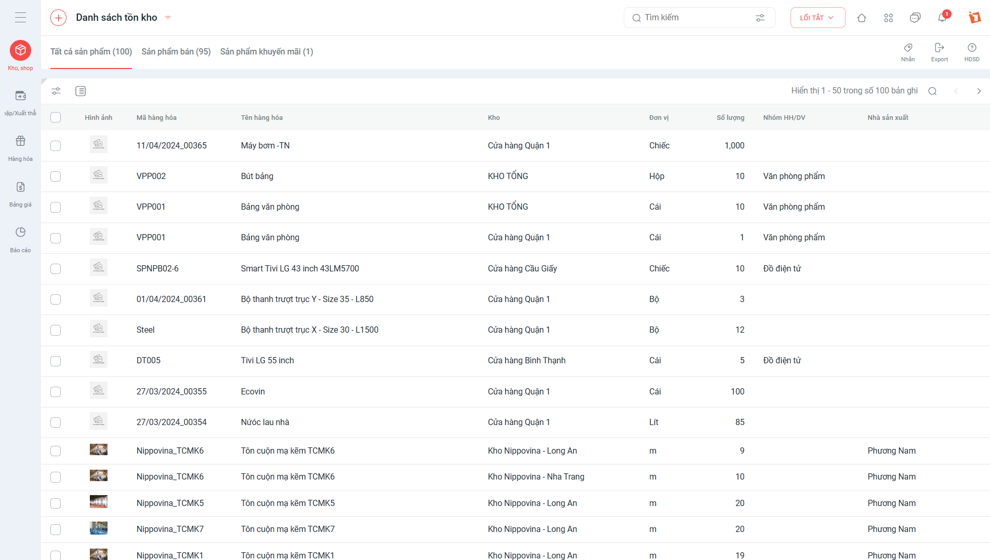
Task: Tick the checkbox for Tivi LG 55 inch
Action: [56, 361]
